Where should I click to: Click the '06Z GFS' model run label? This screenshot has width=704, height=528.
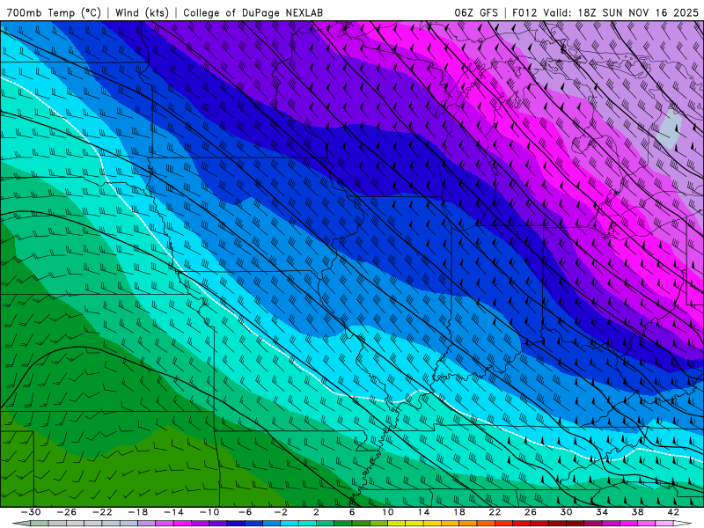(476, 13)
